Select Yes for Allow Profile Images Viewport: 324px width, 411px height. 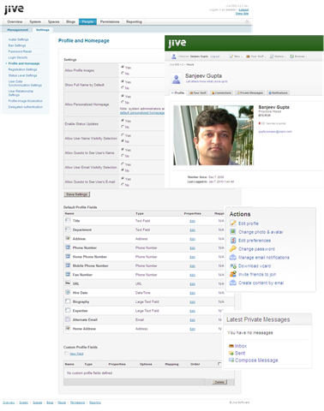(123, 67)
